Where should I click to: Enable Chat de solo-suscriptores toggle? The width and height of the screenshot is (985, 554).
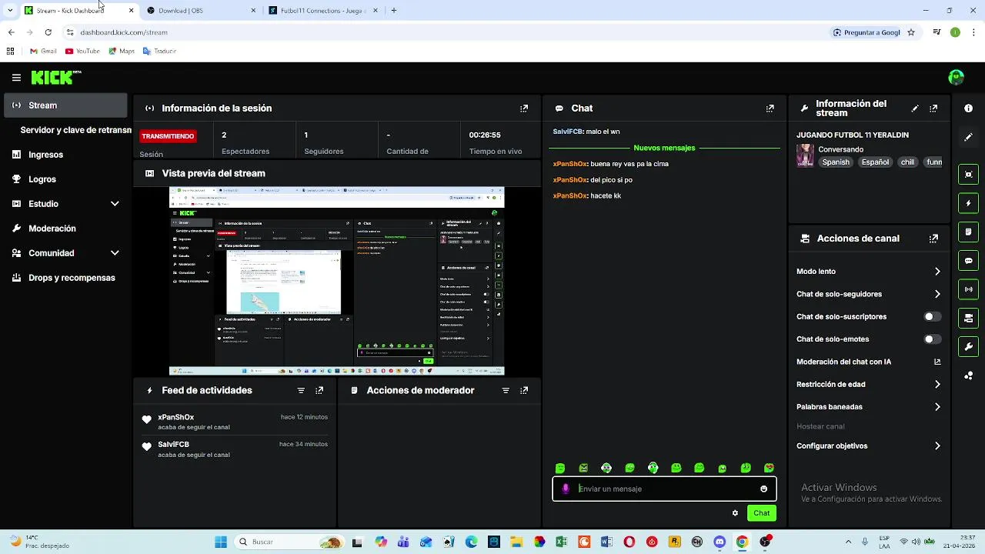[933, 316]
